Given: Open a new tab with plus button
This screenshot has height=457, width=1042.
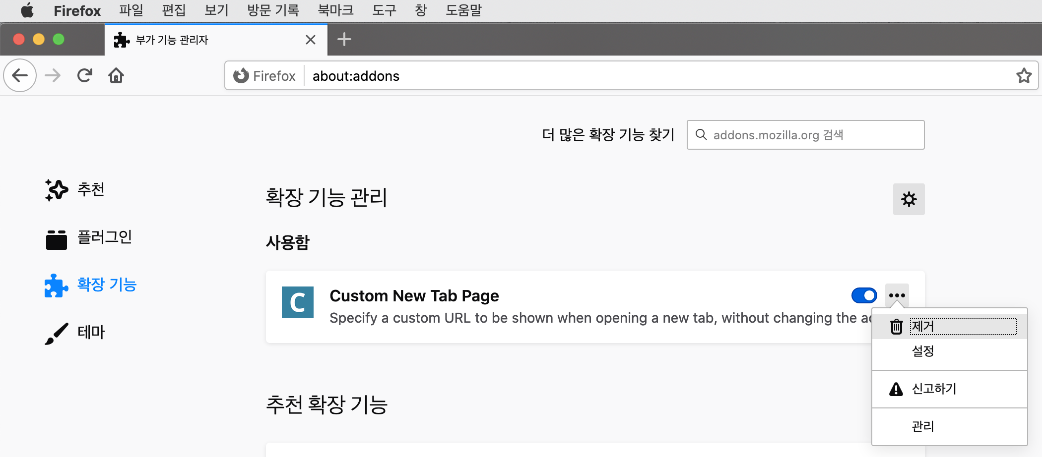Looking at the screenshot, I should (344, 39).
